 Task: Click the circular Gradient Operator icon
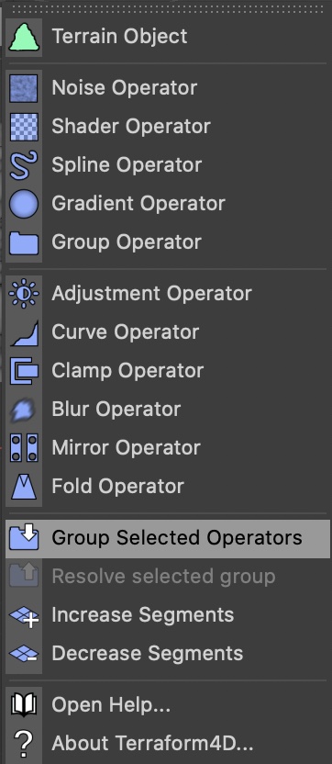coord(23,204)
